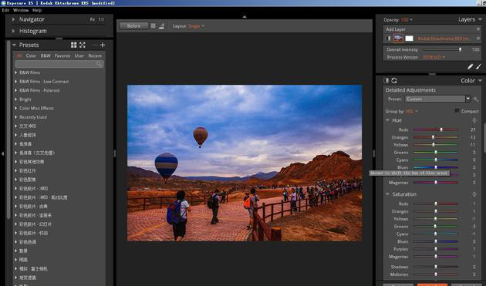The image size is (486, 286).
Task: Click the balloon photo preview
Action: coord(245,163)
